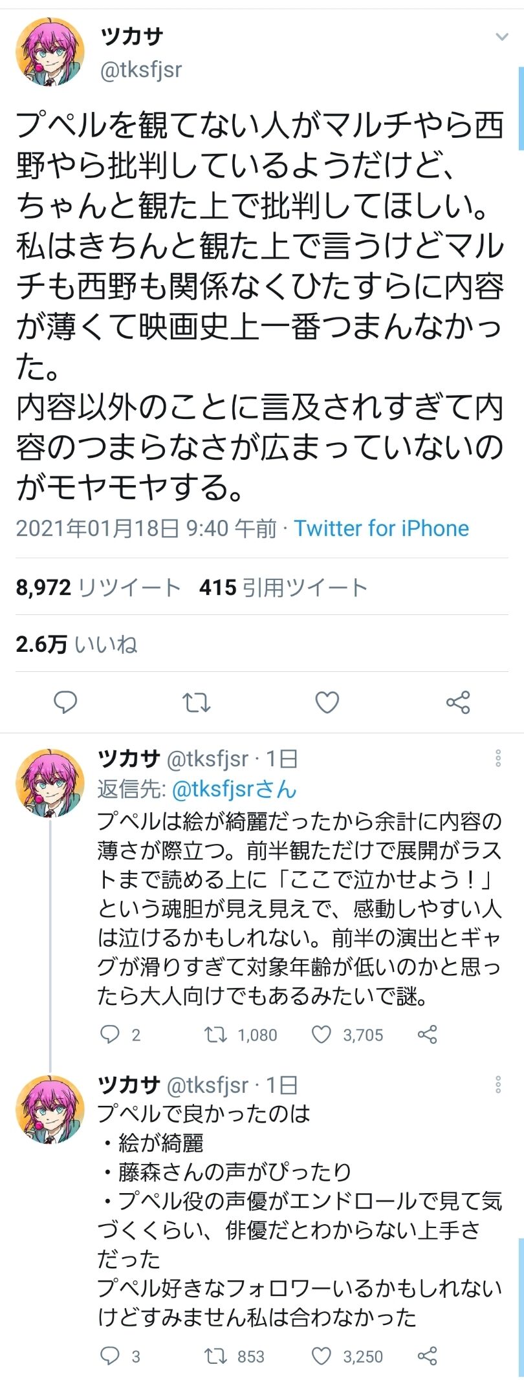The height and width of the screenshot is (1380, 524).
Task: Retweet the main tweet via the retweet icon
Action: pyautogui.click(x=196, y=702)
